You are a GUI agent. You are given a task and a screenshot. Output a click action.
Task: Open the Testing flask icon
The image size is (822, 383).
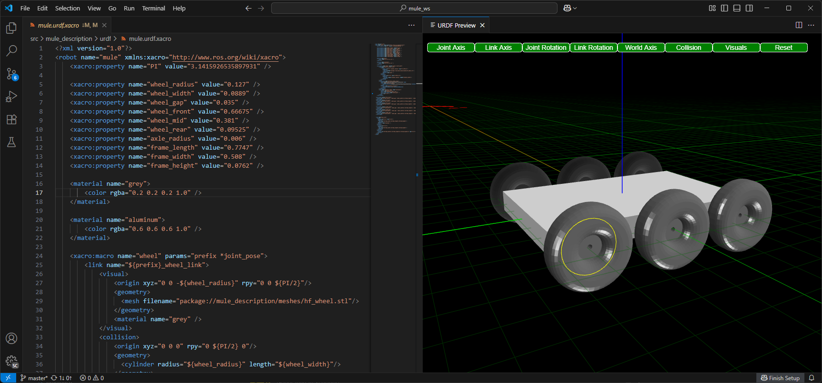tap(11, 142)
